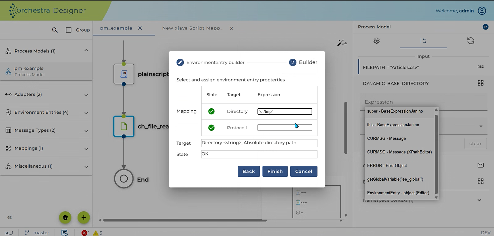Click the Message Types table icon

pyautogui.click(x=8, y=130)
